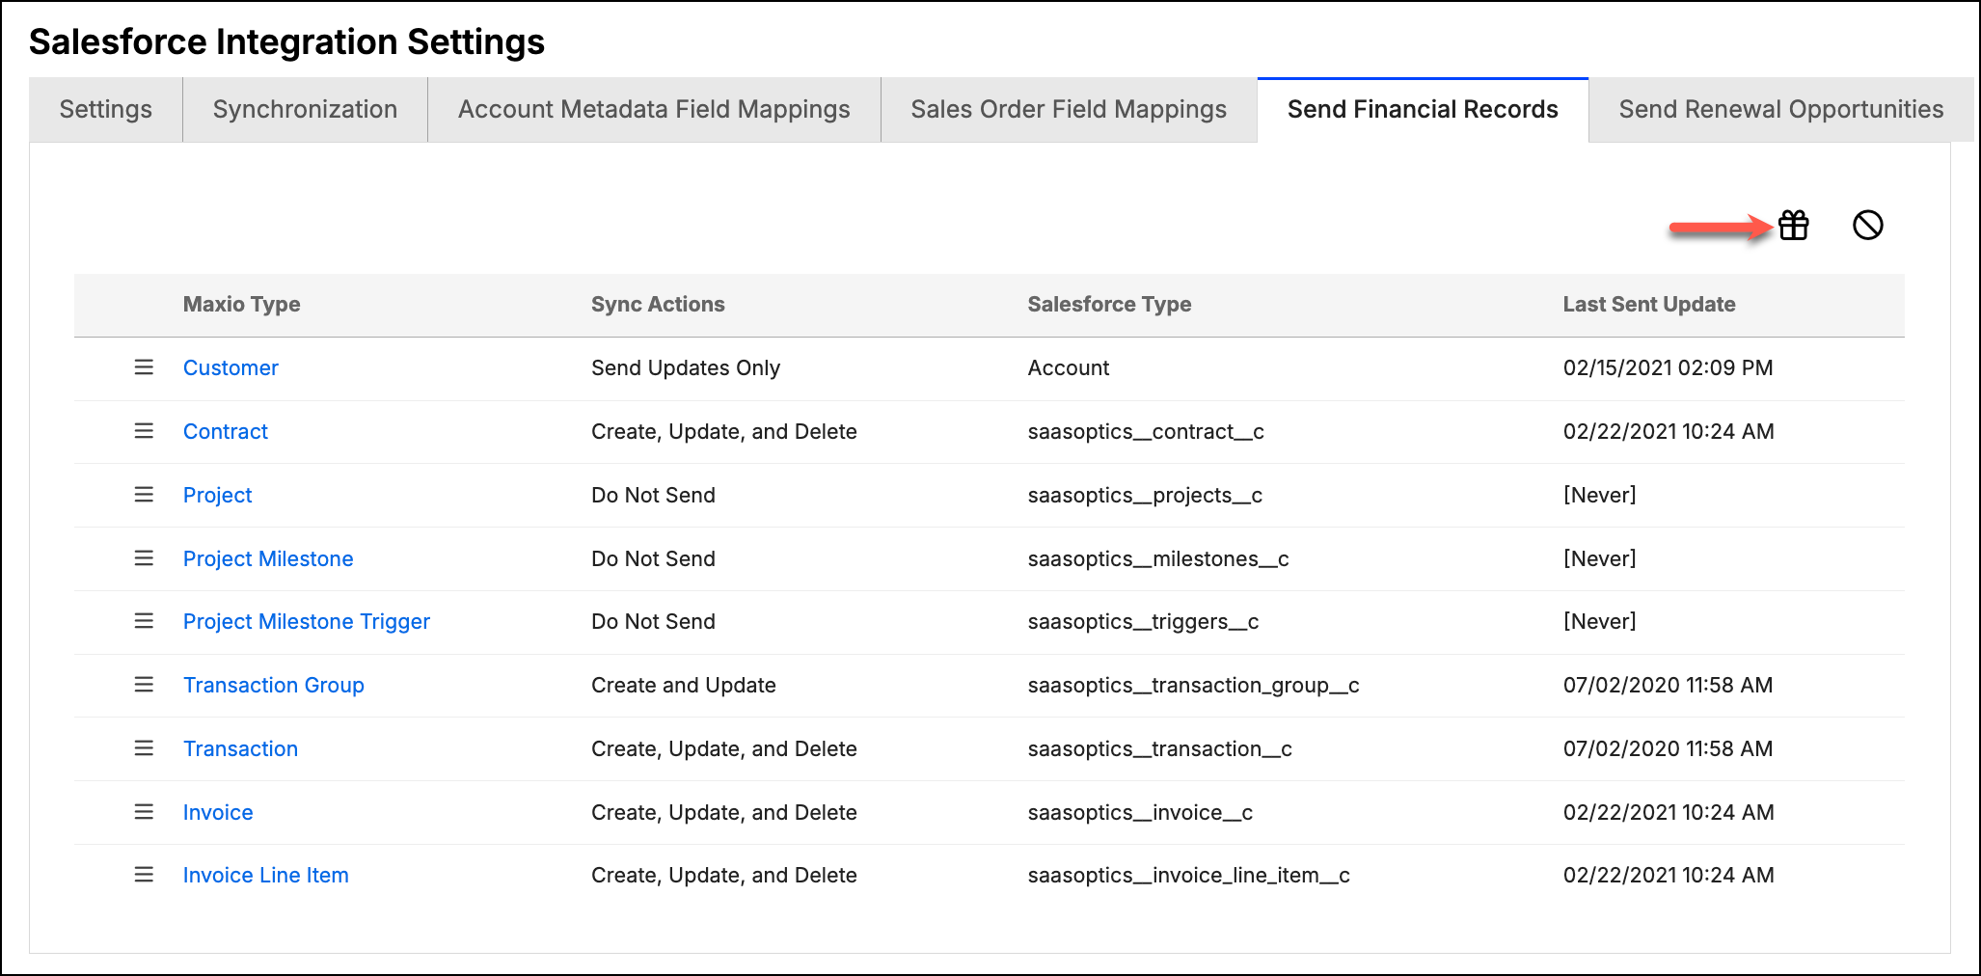Click the Last Sent Update column header

click(x=1649, y=305)
